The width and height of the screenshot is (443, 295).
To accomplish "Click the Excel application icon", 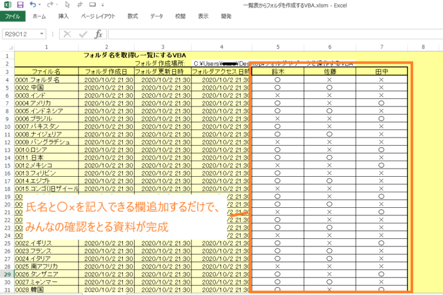I will 7,4.
